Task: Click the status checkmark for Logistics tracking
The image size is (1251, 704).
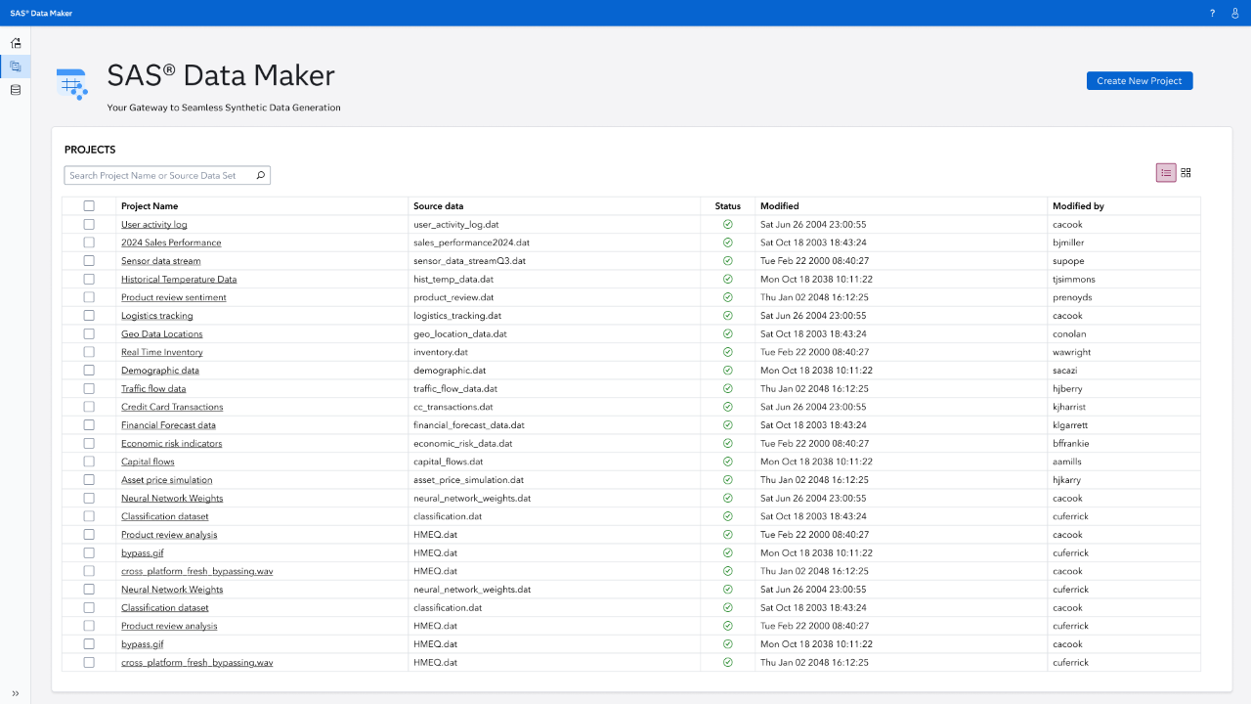Action: tap(728, 316)
